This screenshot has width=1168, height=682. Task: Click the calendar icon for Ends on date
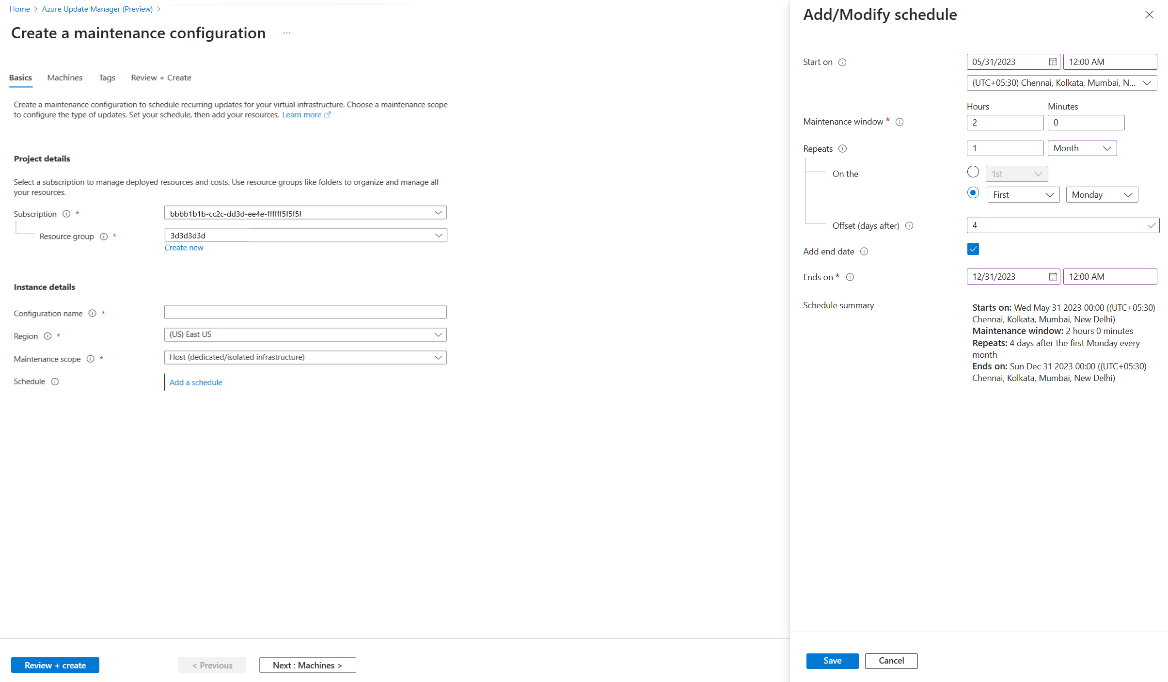1050,276
